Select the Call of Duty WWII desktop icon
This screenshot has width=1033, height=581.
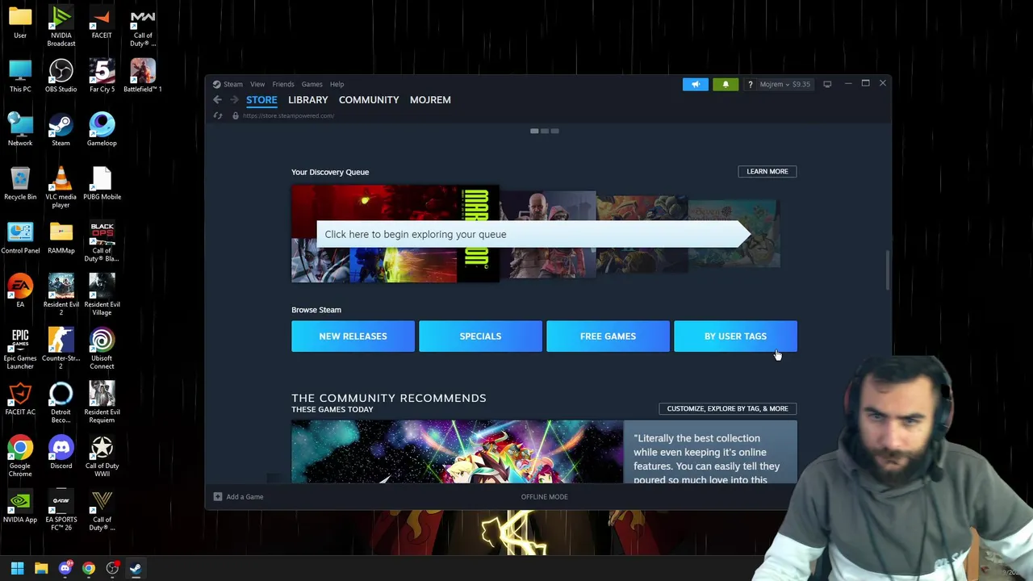(x=102, y=457)
